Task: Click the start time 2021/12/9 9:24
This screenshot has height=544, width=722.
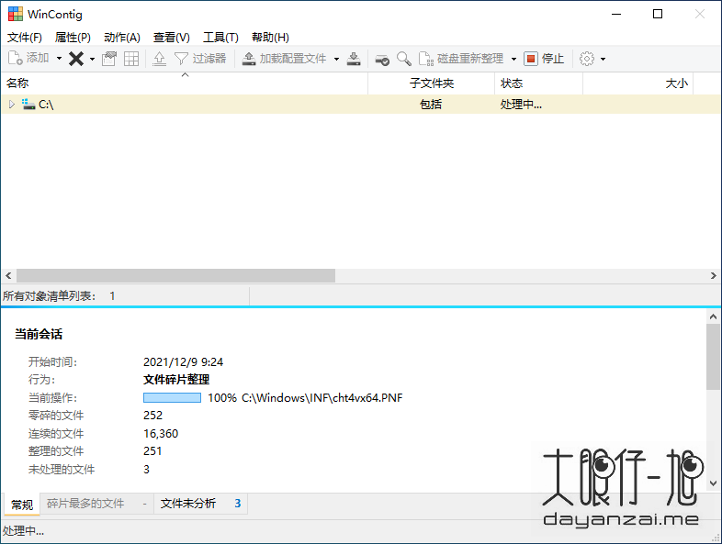Action: click(184, 361)
